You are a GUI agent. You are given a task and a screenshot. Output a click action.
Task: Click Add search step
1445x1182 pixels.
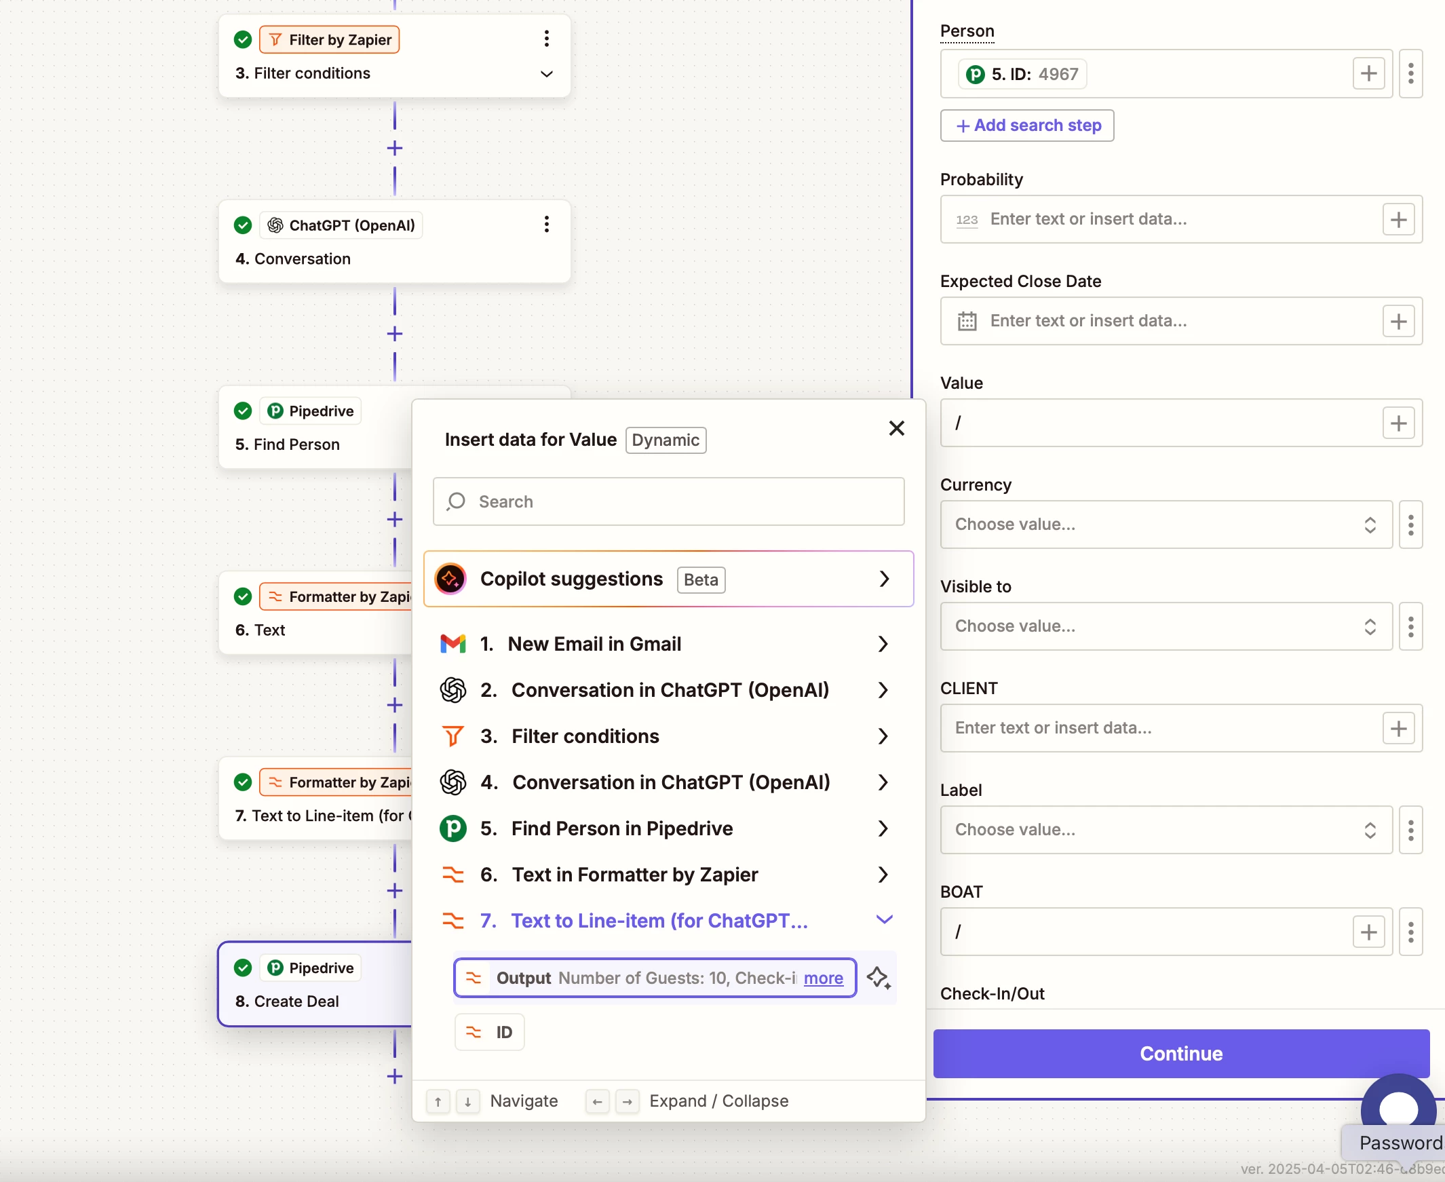click(x=1027, y=126)
